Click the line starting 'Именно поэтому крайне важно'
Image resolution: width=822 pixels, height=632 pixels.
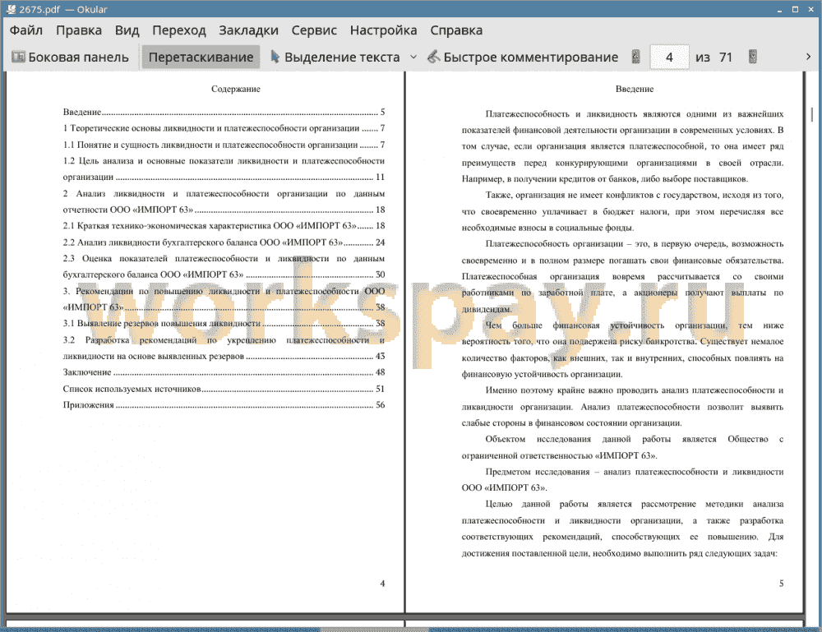click(635, 390)
